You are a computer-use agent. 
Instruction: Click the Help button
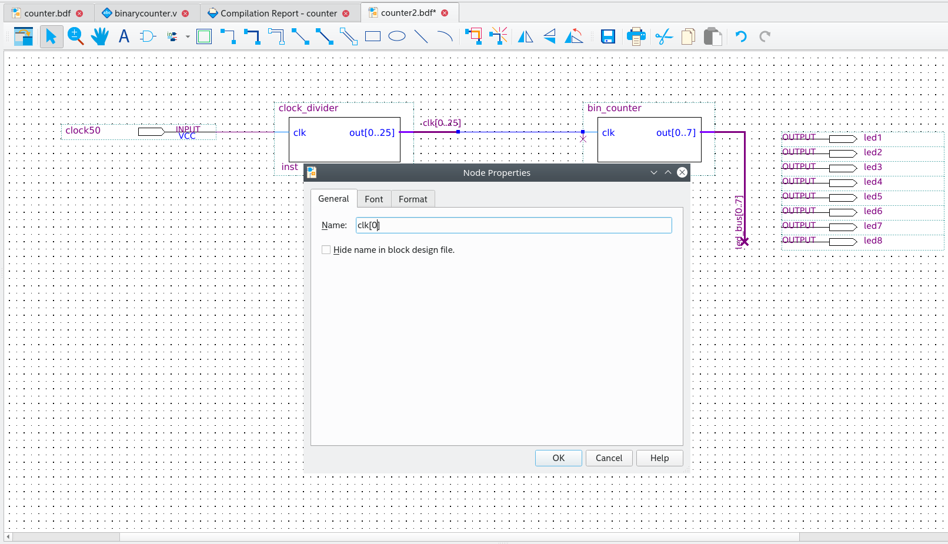[x=659, y=458]
